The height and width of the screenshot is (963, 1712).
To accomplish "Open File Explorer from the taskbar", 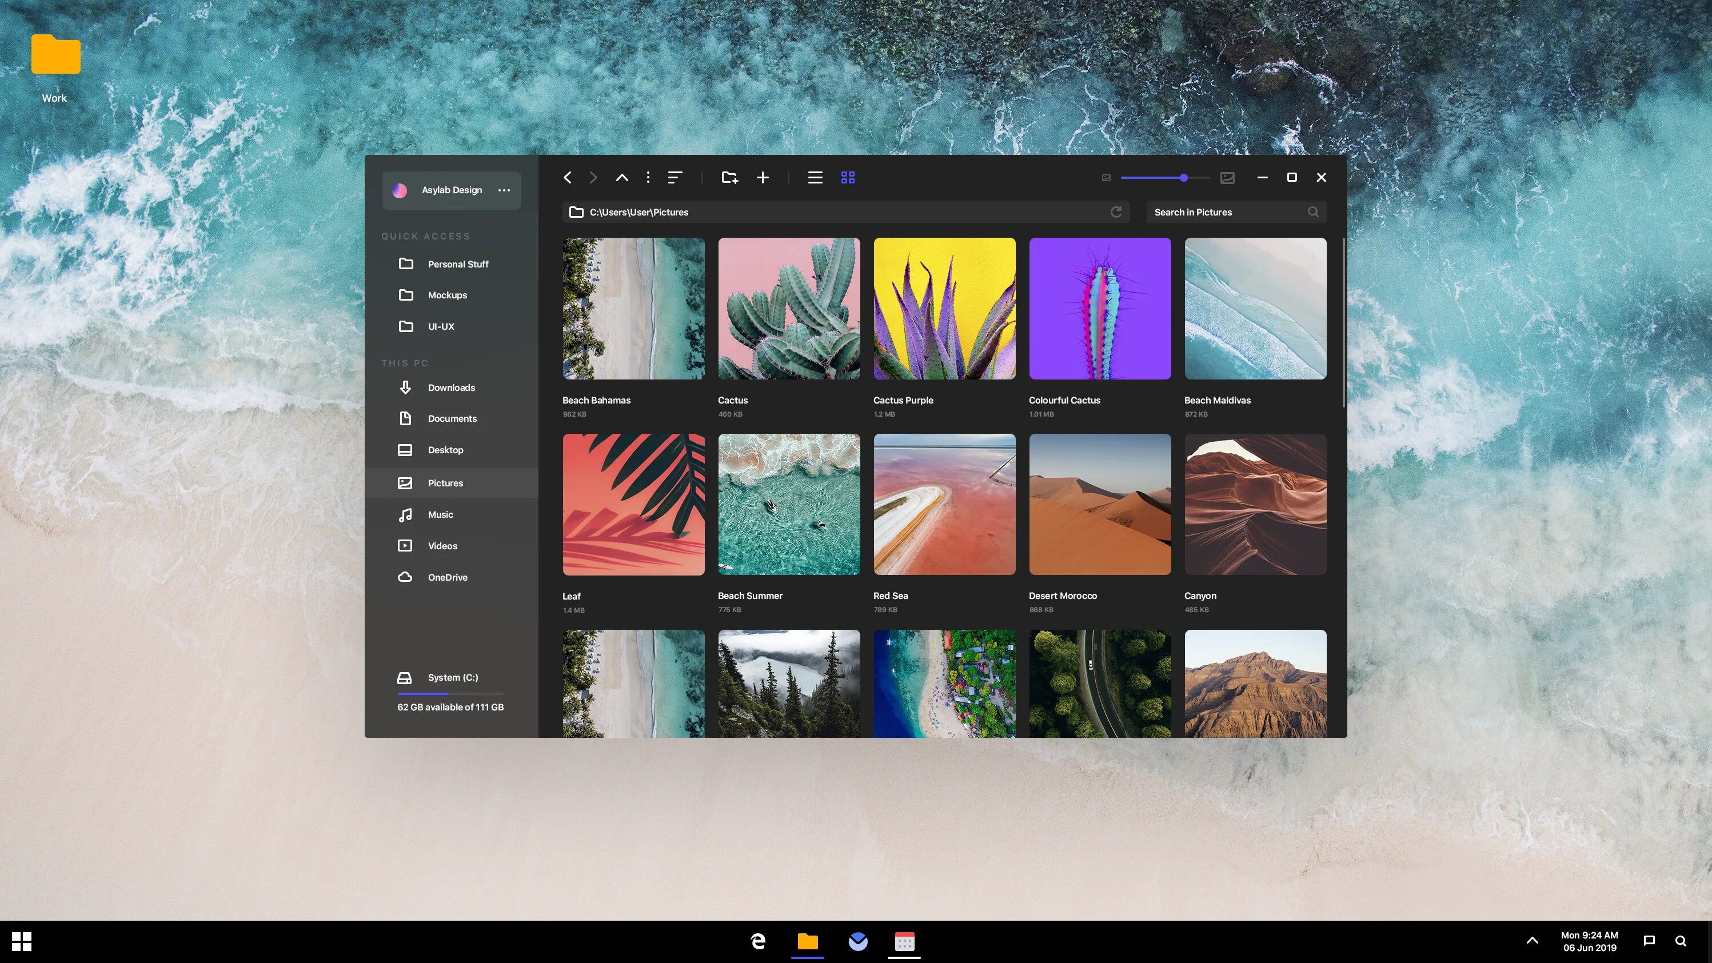I will pos(808,941).
